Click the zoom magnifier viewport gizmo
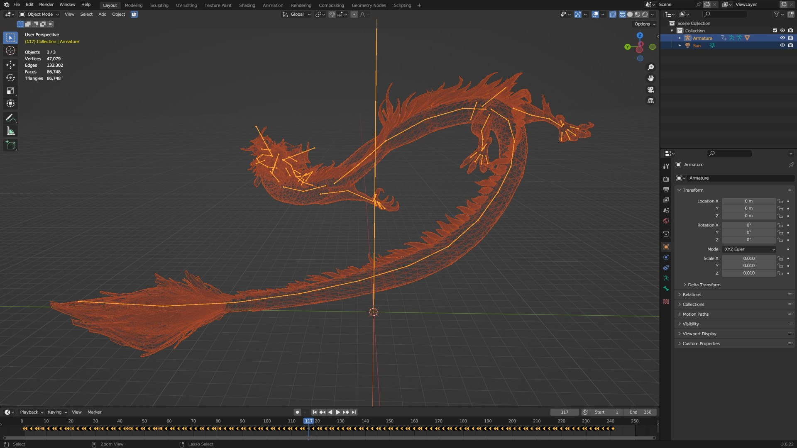Screen dimensions: 797x448 (650, 67)
